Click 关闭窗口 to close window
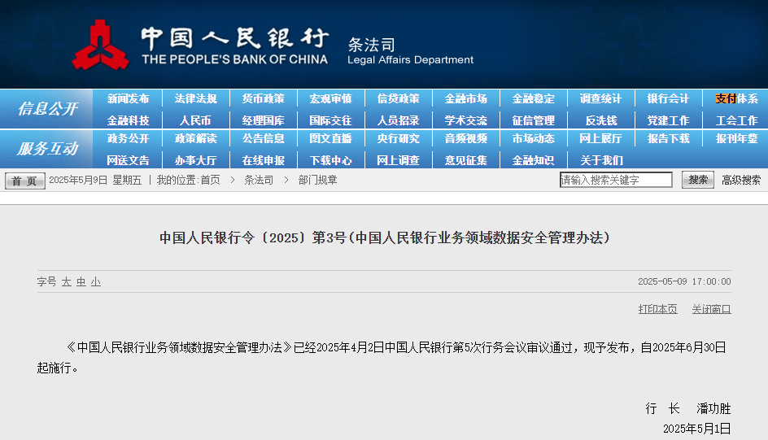The width and height of the screenshot is (768, 440). point(711,309)
